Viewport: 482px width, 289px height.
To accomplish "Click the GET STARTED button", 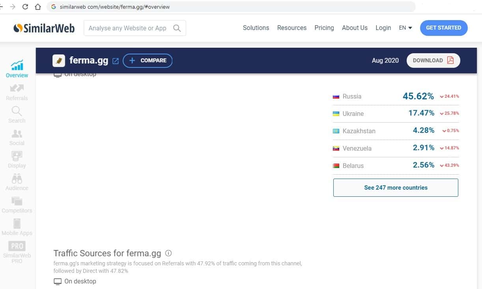I will [444, 28].
